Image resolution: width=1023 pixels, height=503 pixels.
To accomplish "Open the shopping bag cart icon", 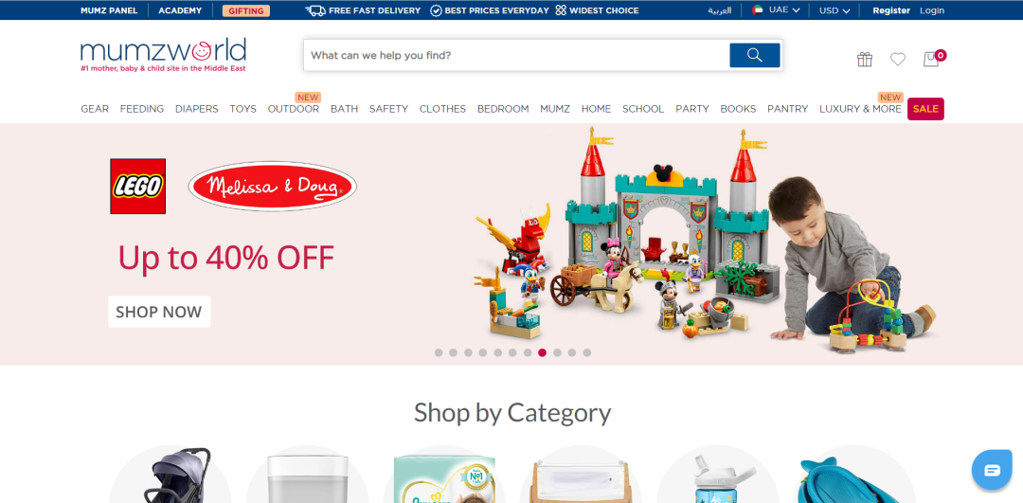I will (931, 60).
